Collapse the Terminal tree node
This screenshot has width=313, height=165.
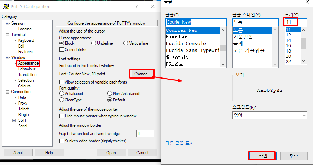pyautogui.click(x=7, y=35)
